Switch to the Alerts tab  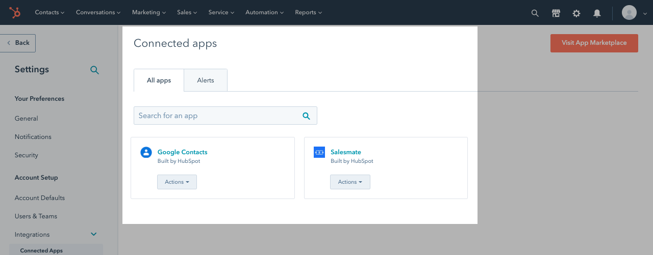(x=206, y=80)
